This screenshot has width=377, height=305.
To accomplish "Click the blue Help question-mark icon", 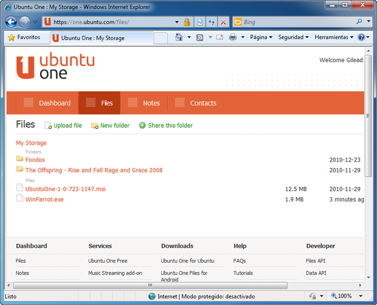I will click(361, 37).
